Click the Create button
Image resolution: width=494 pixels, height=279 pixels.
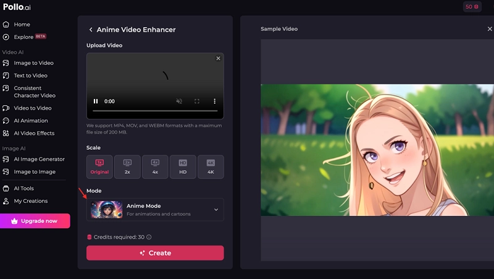155,253
